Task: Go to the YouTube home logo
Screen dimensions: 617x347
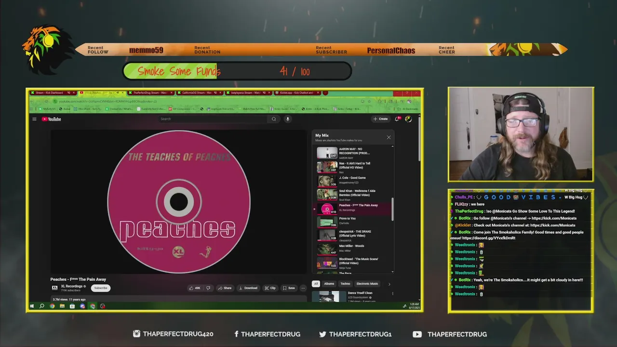Action: [51, 119]
